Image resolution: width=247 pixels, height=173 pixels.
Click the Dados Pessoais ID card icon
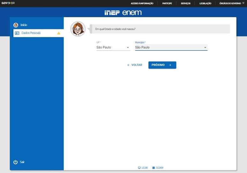17,33
